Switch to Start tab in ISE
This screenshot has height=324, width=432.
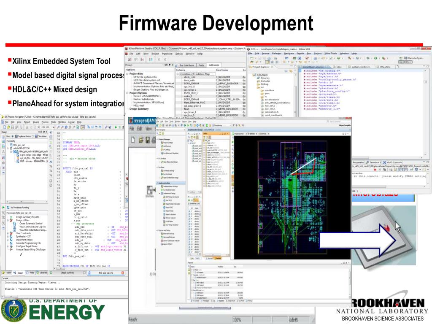pyautogui.click(x=7, y=273)
